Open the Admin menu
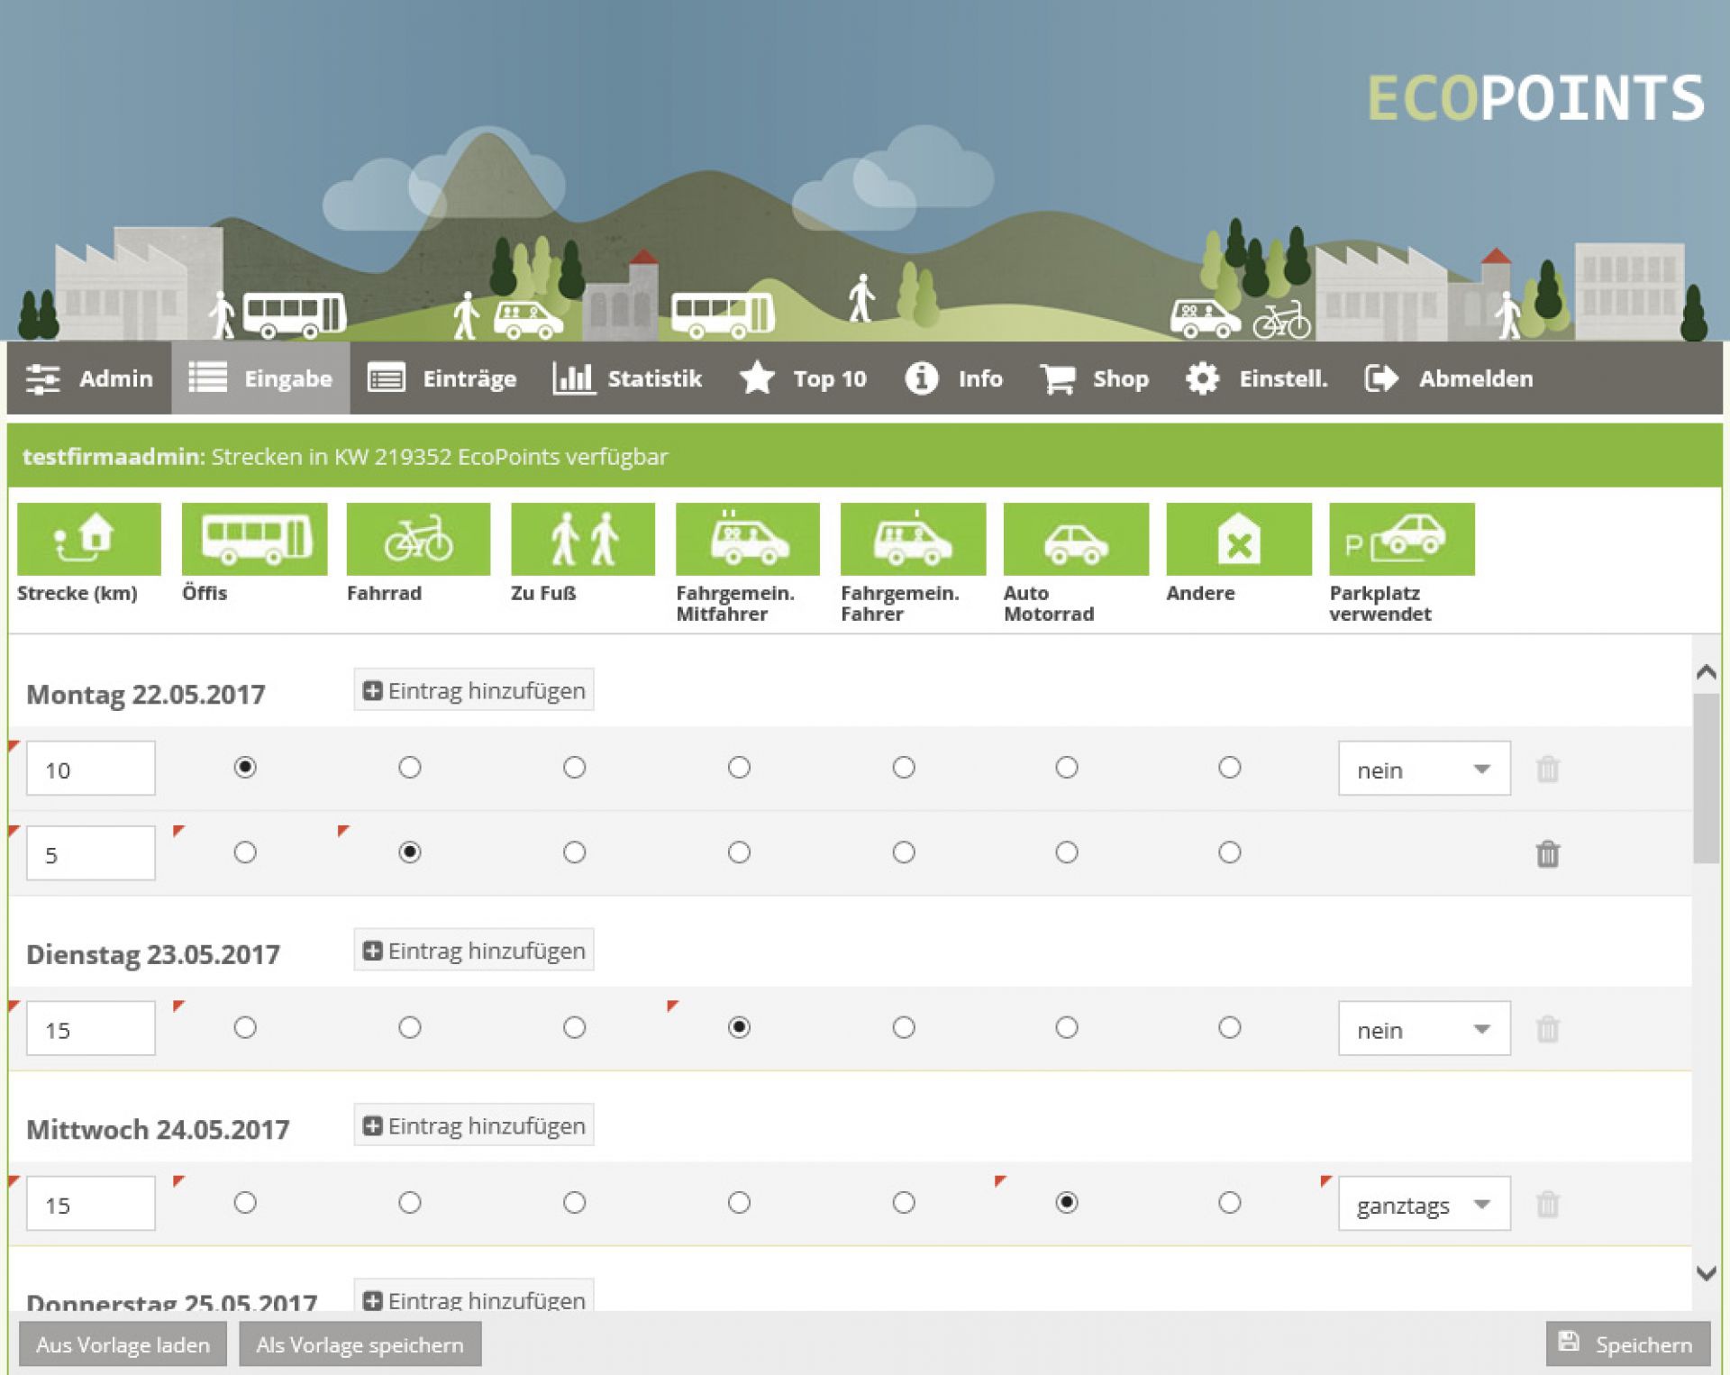 click(x=89, y=378)
